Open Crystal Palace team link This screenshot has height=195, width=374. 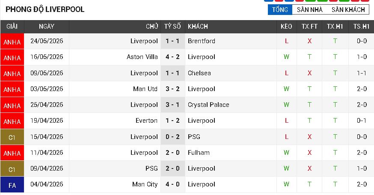point(208,105)
